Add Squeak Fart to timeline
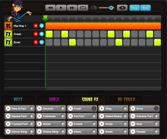 pyautogui.click(x=31, y=116)
